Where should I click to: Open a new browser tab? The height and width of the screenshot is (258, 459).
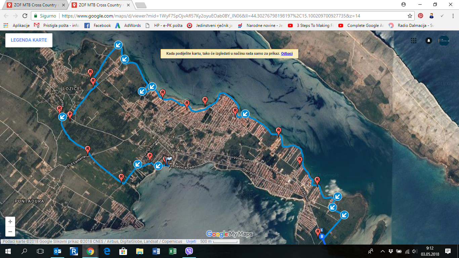(x=140, y=5)
